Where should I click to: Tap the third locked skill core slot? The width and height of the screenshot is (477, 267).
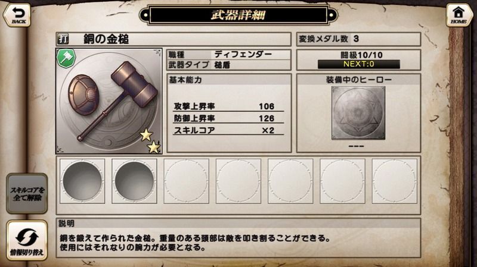(186, 181)
